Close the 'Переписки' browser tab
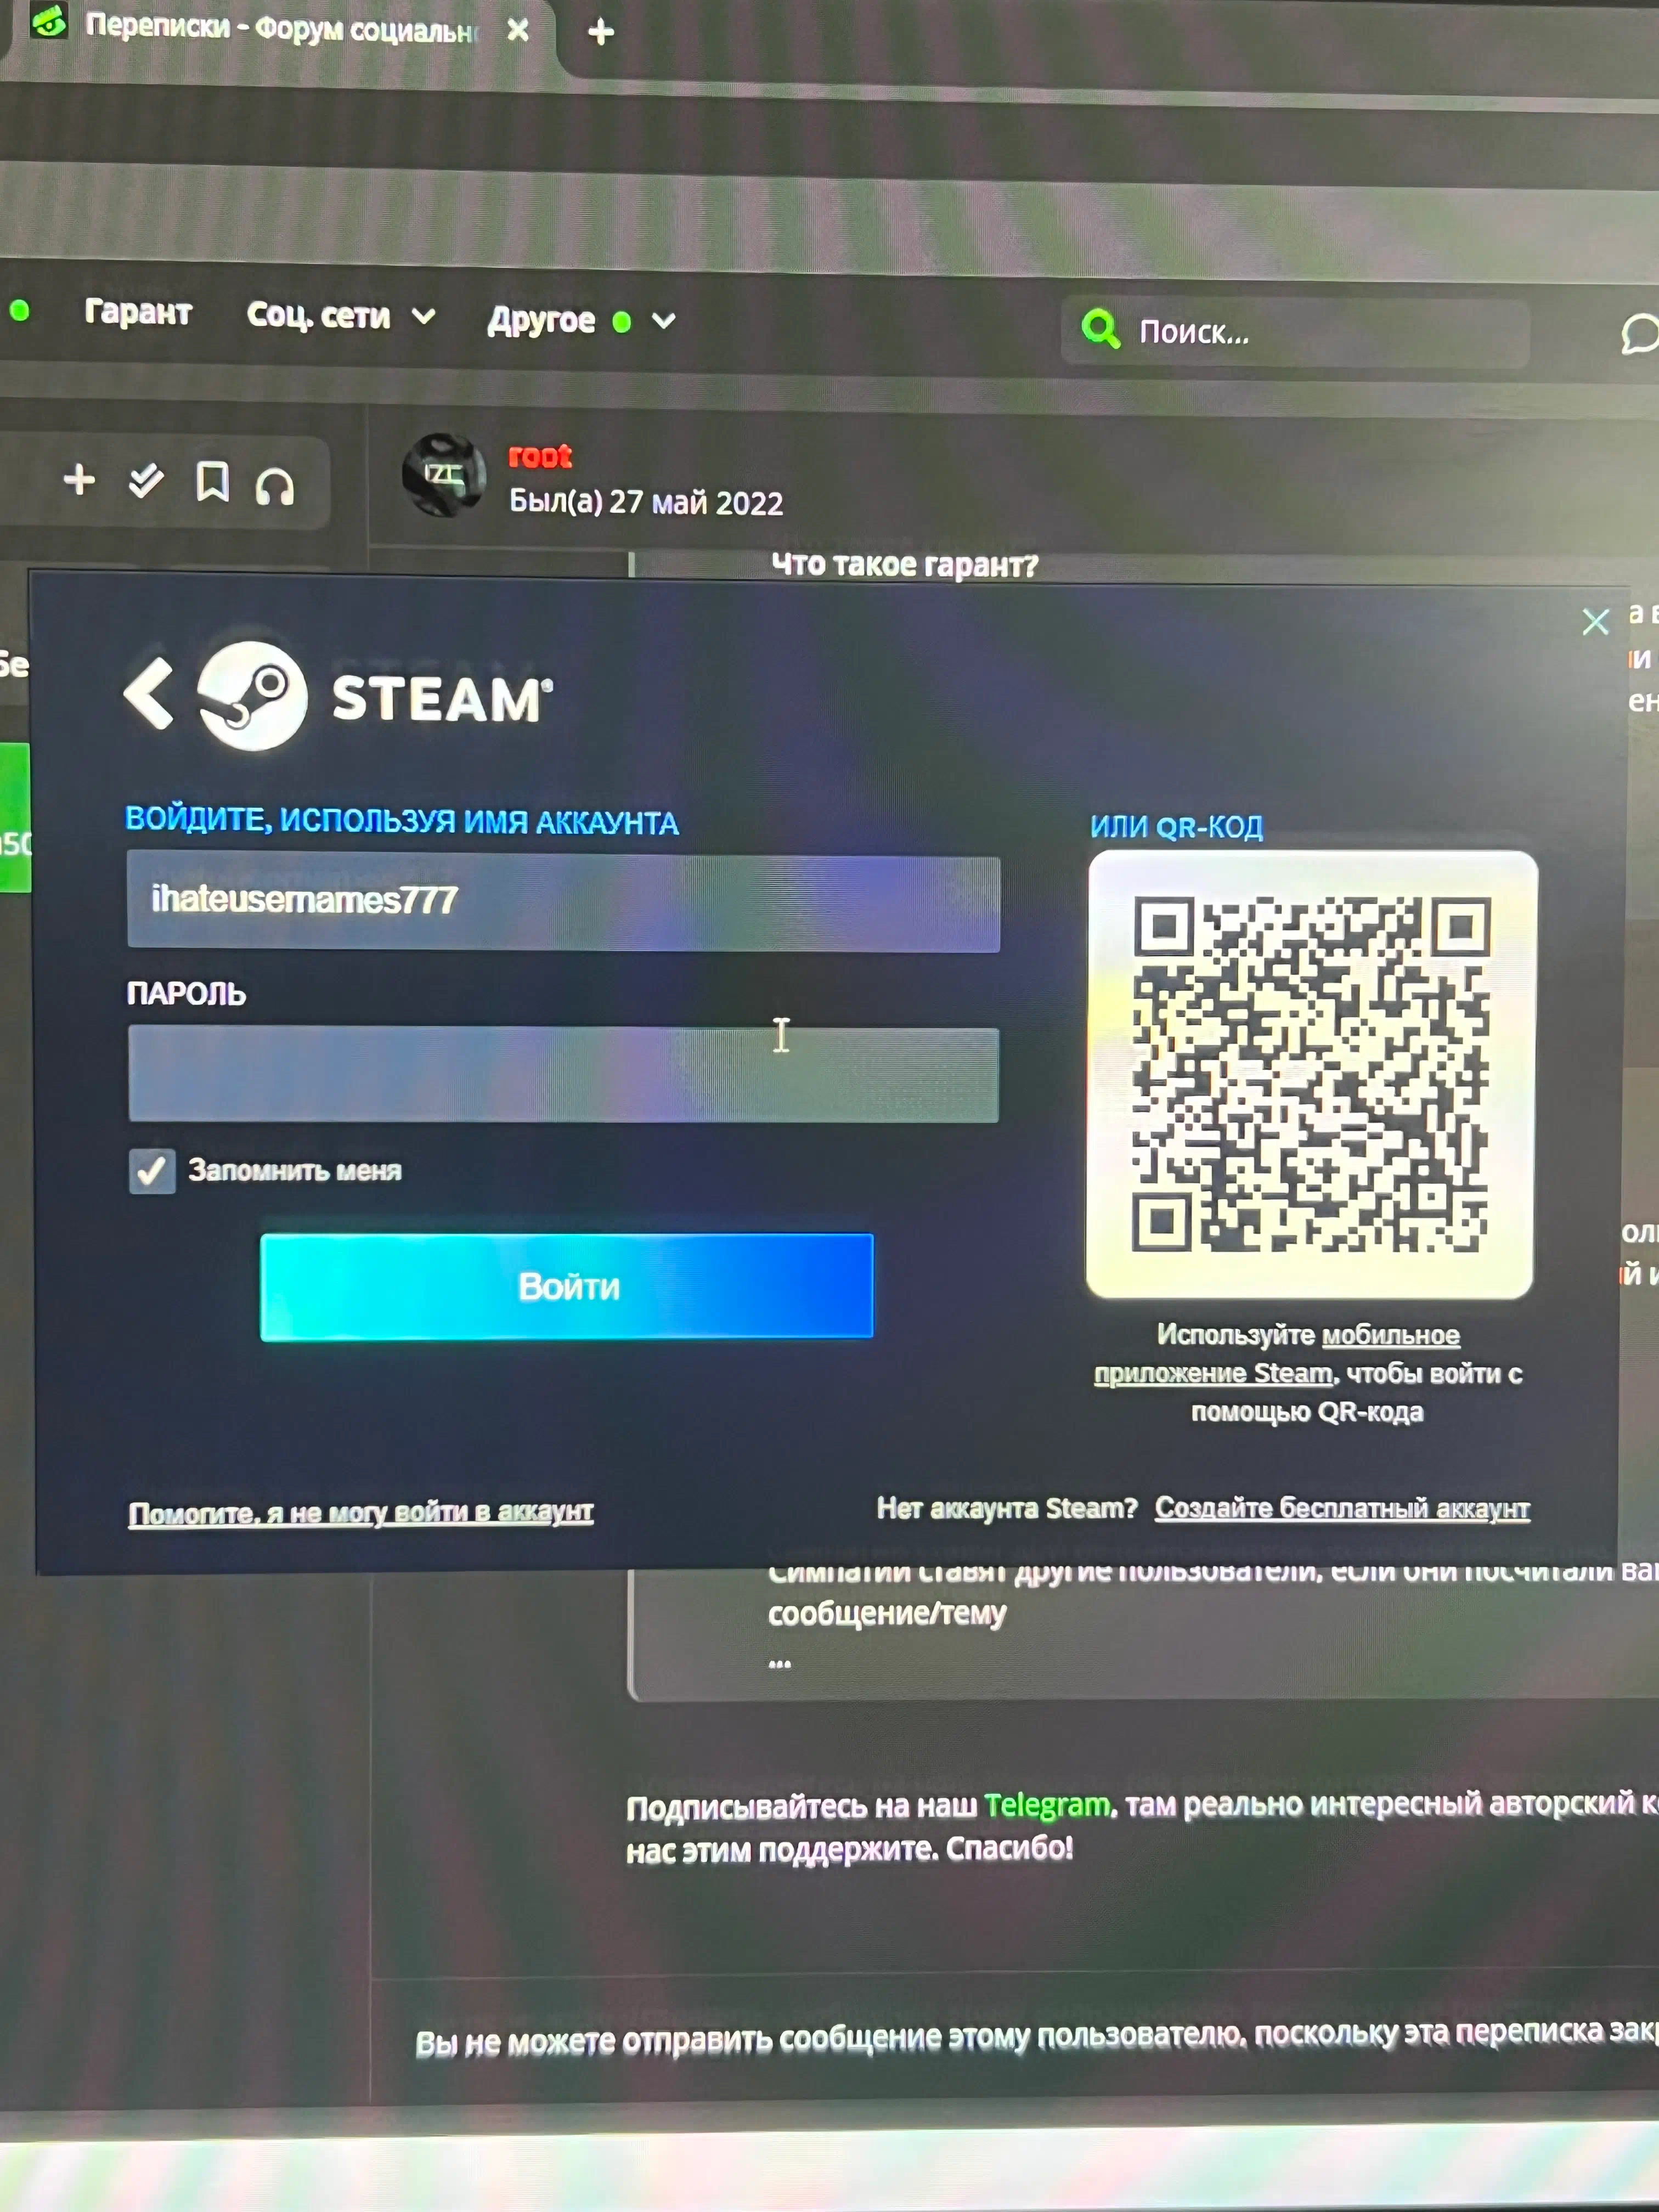 [x=518, y=30]
